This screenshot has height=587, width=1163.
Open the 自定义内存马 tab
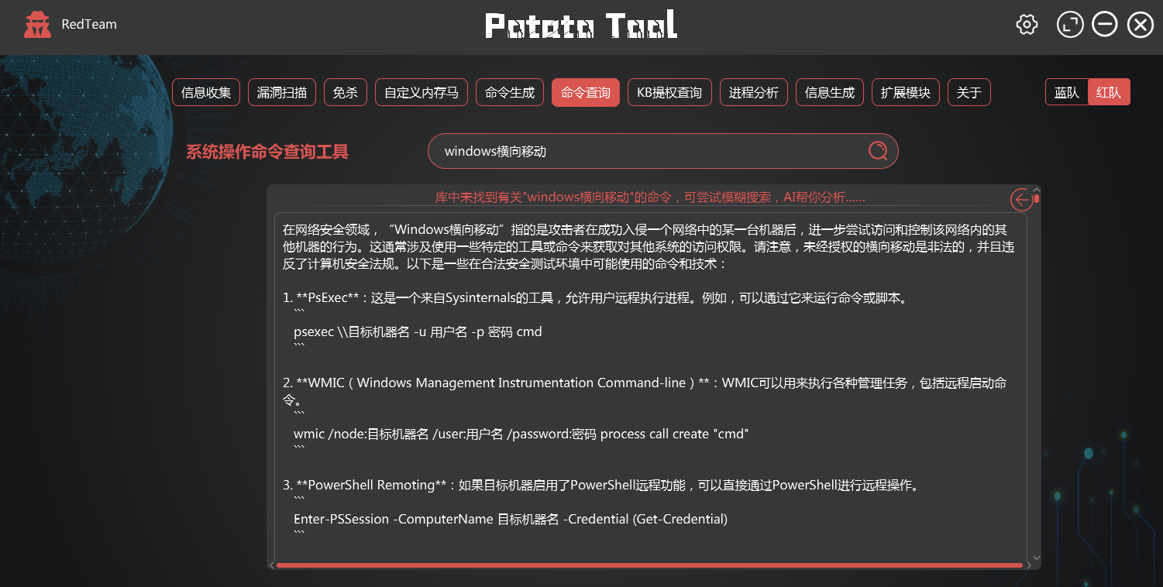tap(422, 93)
